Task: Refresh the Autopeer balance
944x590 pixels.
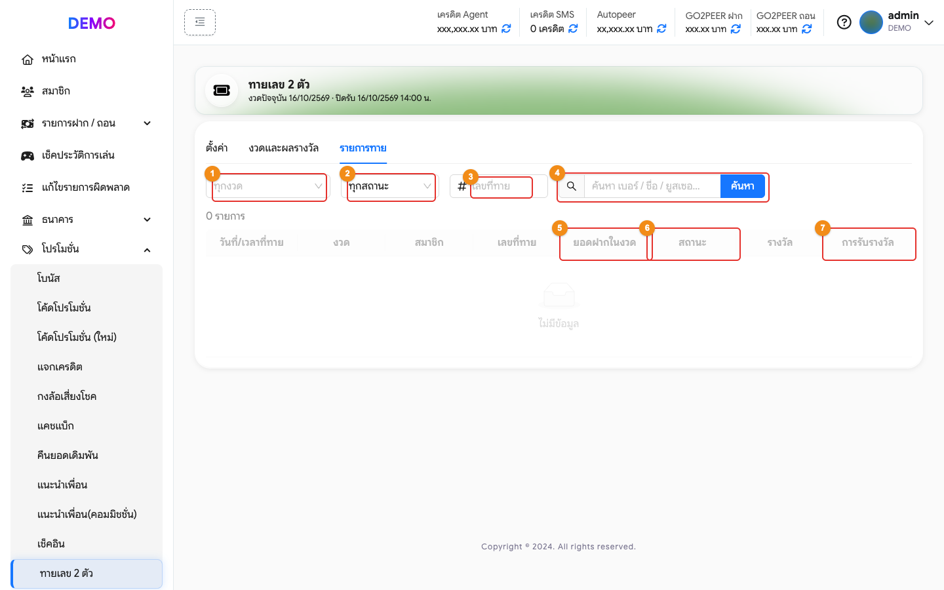Action: tap(661, 29)
